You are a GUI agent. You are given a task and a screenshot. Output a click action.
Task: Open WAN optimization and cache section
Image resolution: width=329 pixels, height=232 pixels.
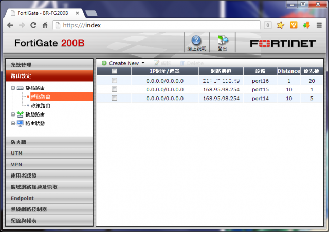49,187
